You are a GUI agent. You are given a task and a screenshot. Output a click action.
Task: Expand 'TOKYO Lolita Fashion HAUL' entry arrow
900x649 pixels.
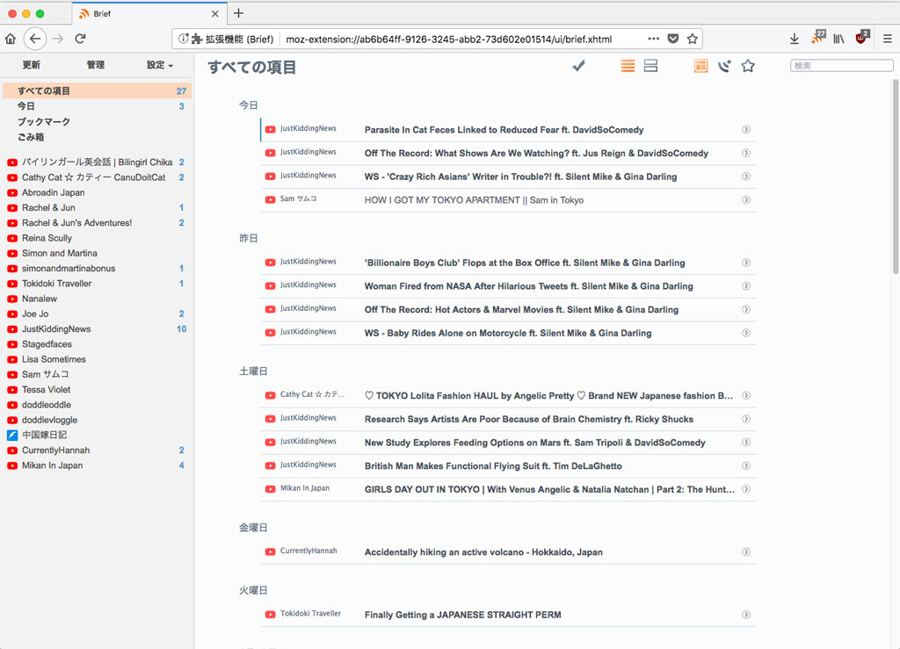[x=746, y=395]
